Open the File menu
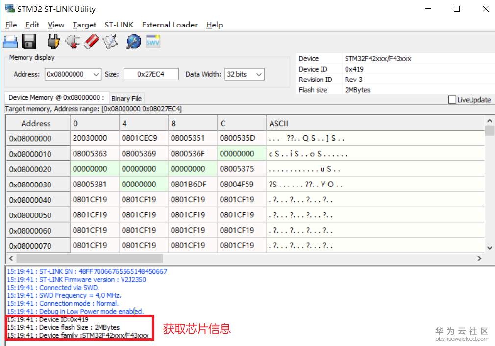Viewport: 495px width, 346px height. [x=11, y=25]
